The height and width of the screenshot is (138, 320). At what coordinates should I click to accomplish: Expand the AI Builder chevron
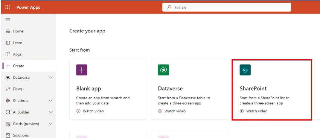click(x=50, y=112)
